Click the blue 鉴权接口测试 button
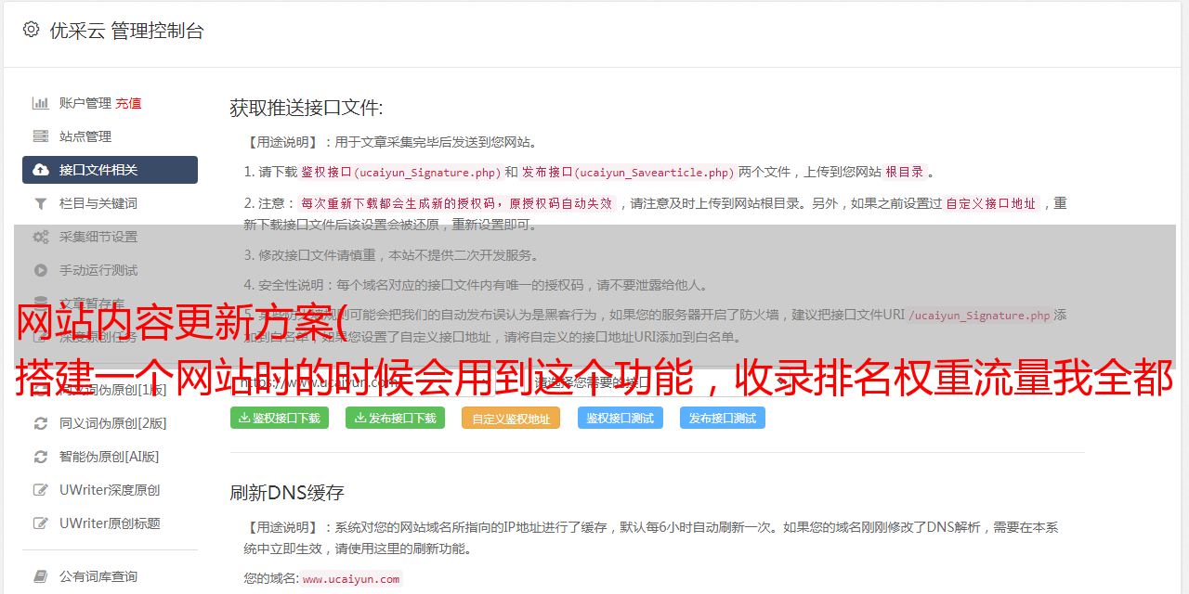This screenshot has width=1189, height=594. [x=621, y=418]
